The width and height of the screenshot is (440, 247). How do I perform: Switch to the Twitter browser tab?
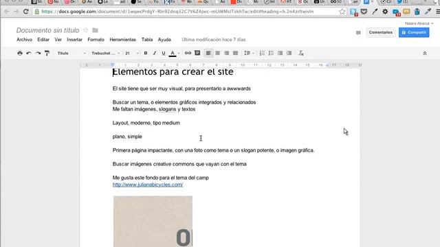pos(402,2)
